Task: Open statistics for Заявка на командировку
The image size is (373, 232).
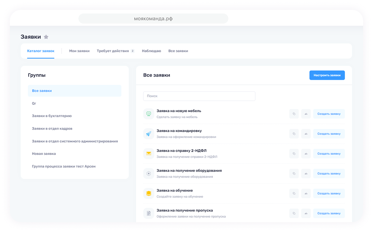Action: pos(306,134)
